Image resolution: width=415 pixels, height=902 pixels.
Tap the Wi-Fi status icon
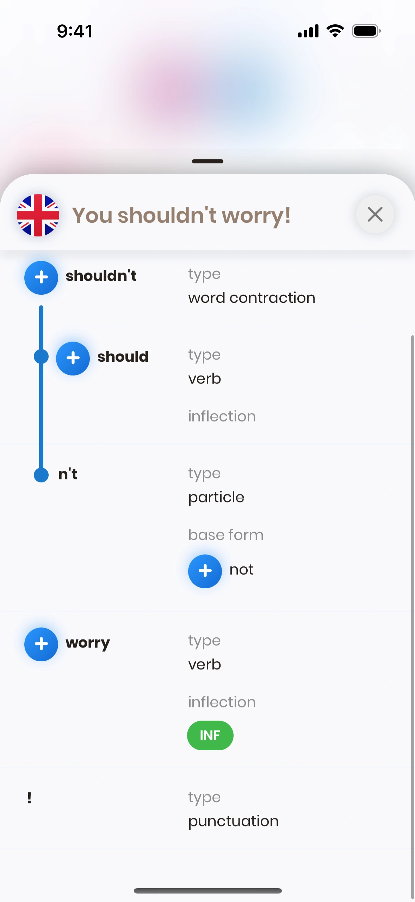[x=335, y=31]
